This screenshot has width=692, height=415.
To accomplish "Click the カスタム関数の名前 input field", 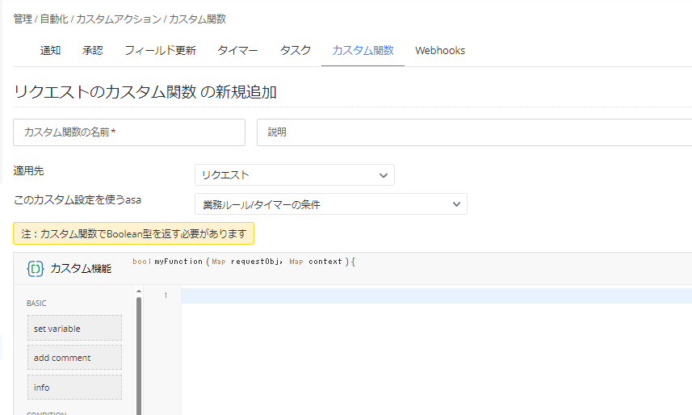I will click(129, 132).
